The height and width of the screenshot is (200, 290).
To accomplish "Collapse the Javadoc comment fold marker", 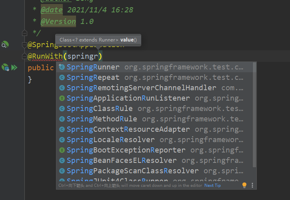I will click(x=24, y=33).
